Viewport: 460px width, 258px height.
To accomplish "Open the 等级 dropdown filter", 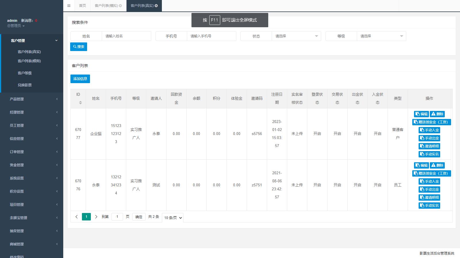I will point(381,36).
